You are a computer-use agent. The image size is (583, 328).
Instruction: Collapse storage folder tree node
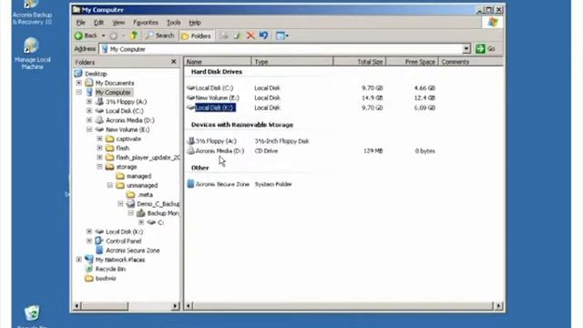tap(99, 167)
